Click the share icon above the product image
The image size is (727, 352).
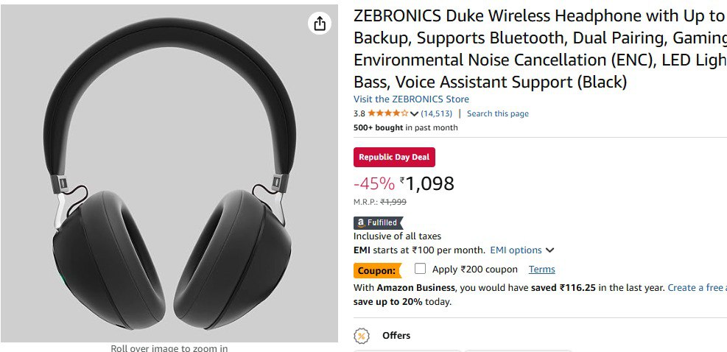click(x=319, y=24)
